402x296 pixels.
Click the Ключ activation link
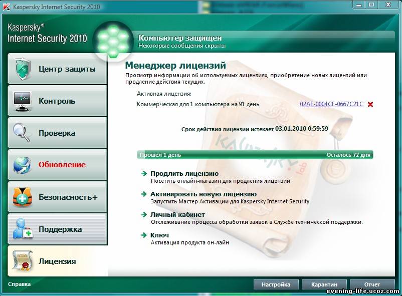pos(159,235)
